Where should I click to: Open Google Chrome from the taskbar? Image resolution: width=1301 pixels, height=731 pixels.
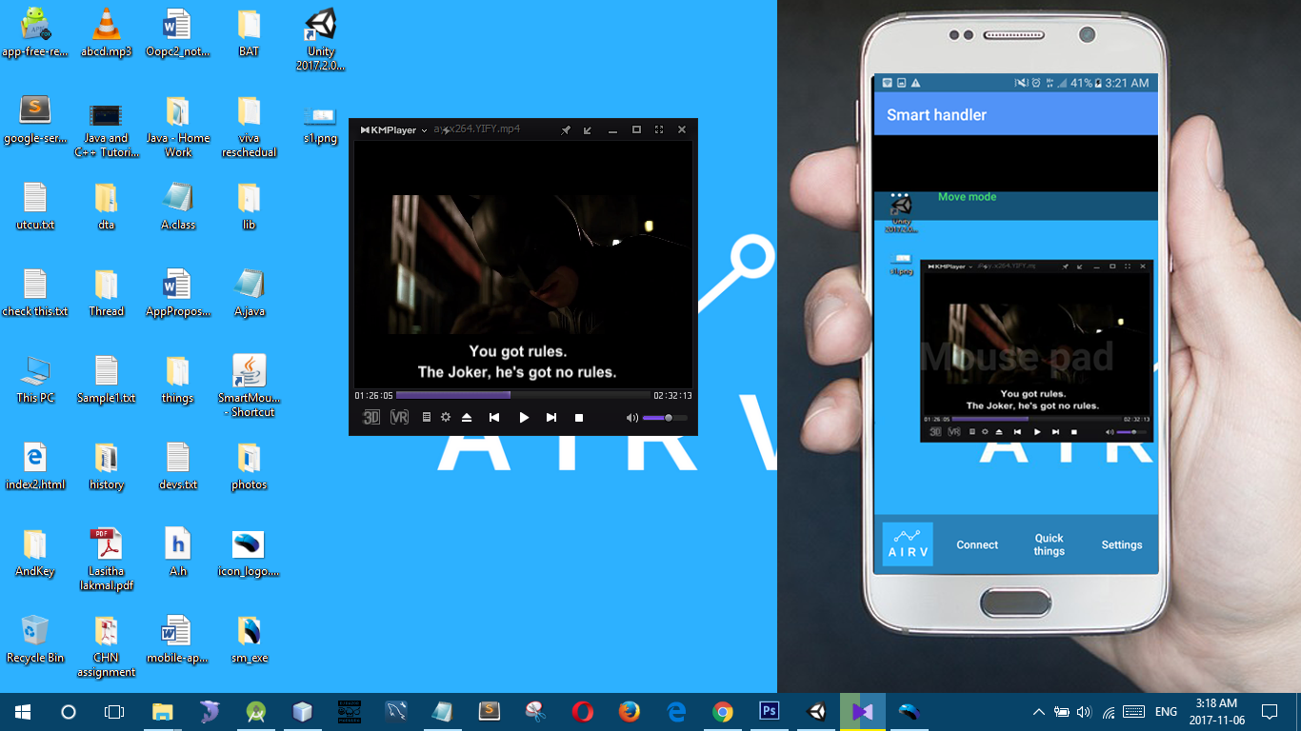pyautogui.click(x=723, y=711)
